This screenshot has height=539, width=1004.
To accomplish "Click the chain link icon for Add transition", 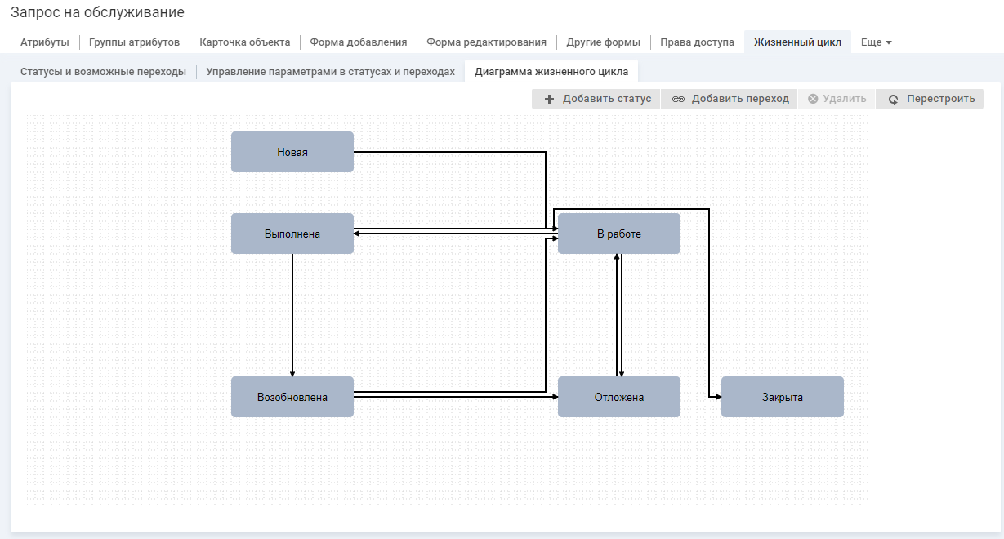I will pyautogui.click(x=678, y=100).
